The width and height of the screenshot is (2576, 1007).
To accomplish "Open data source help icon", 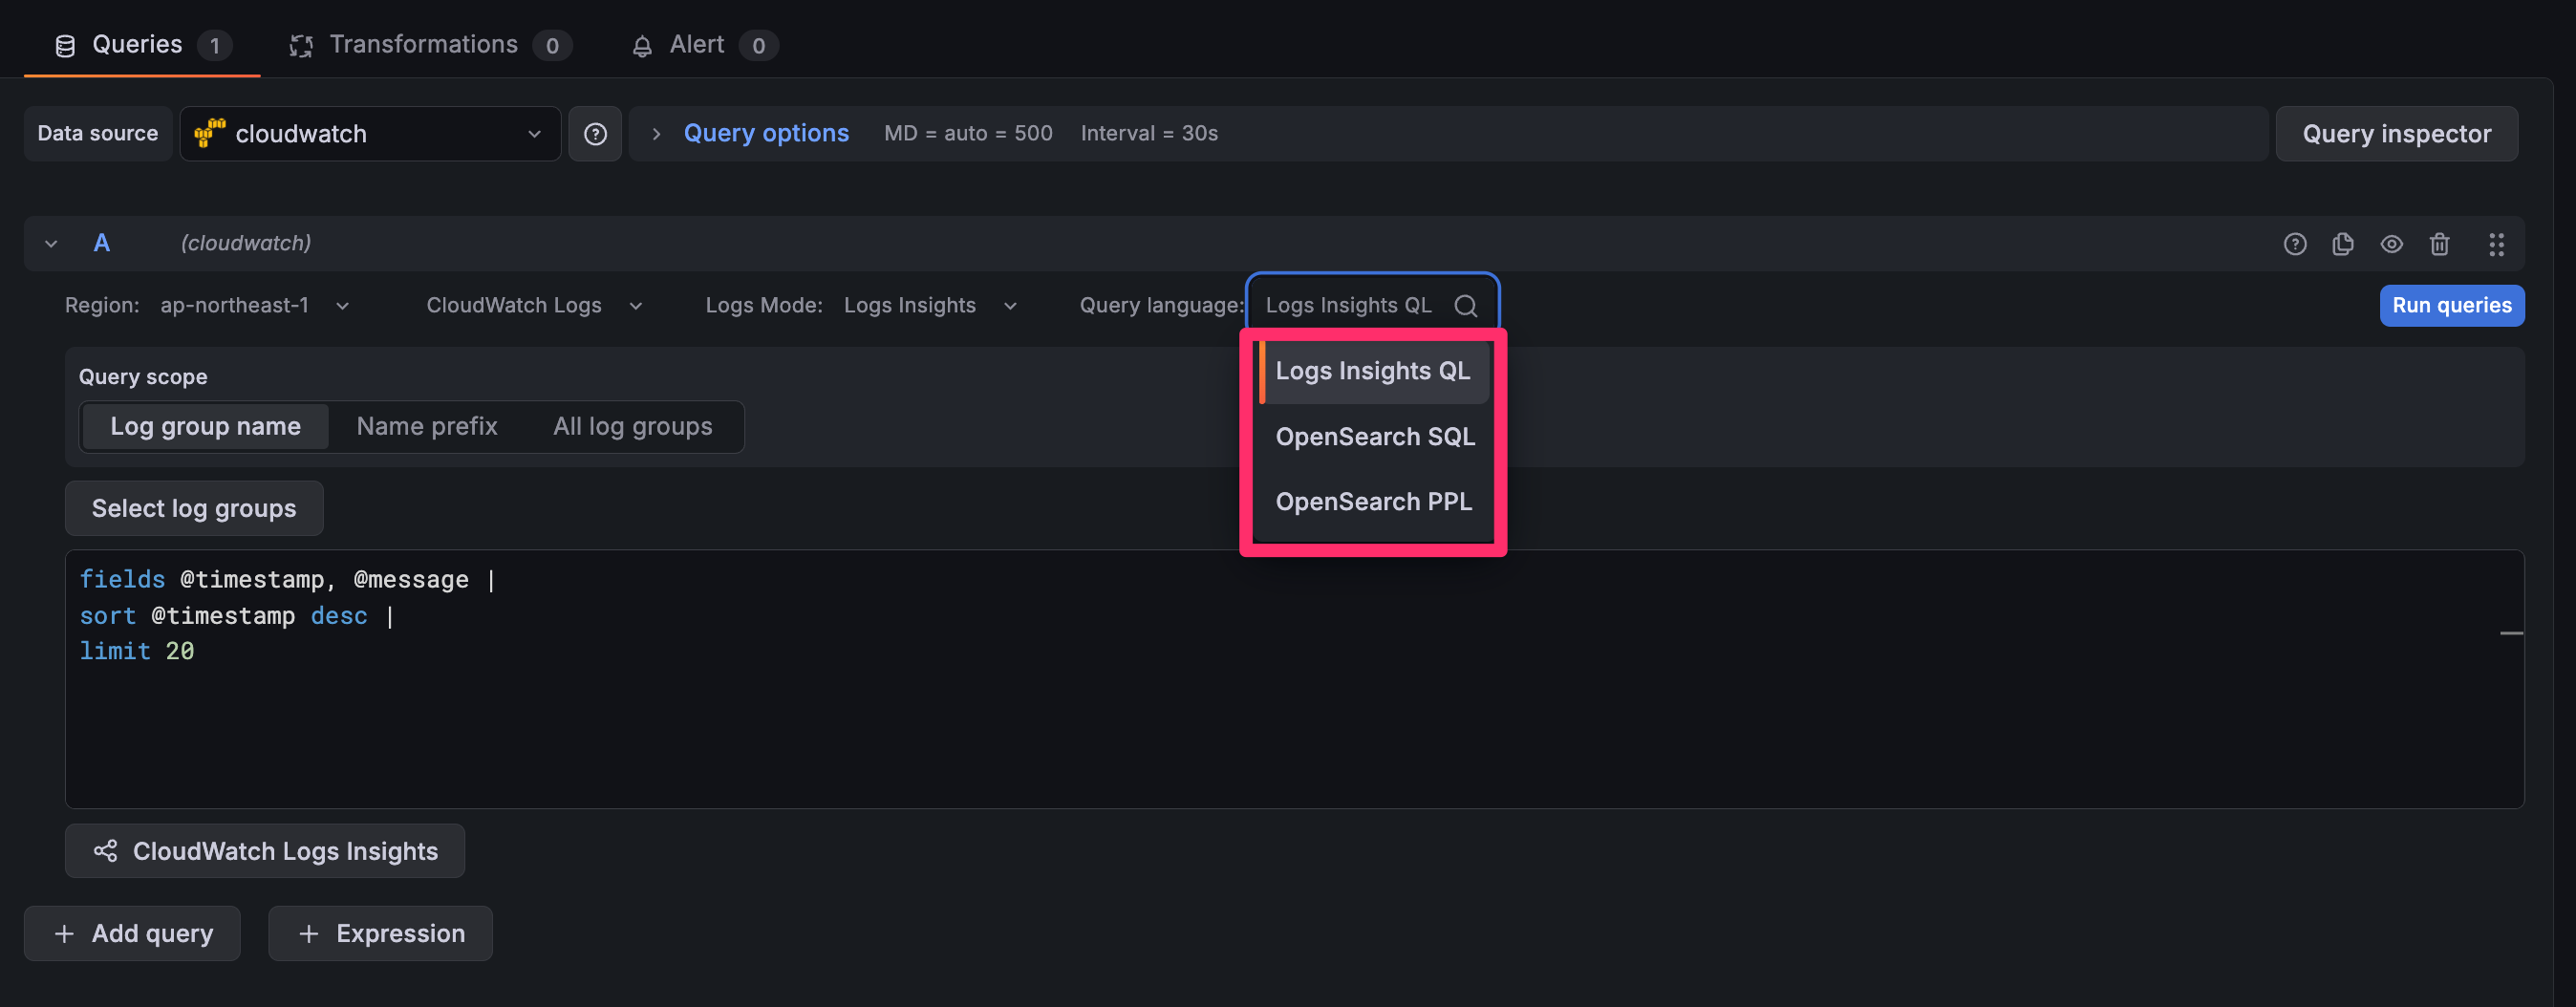I will coord(595,133).
